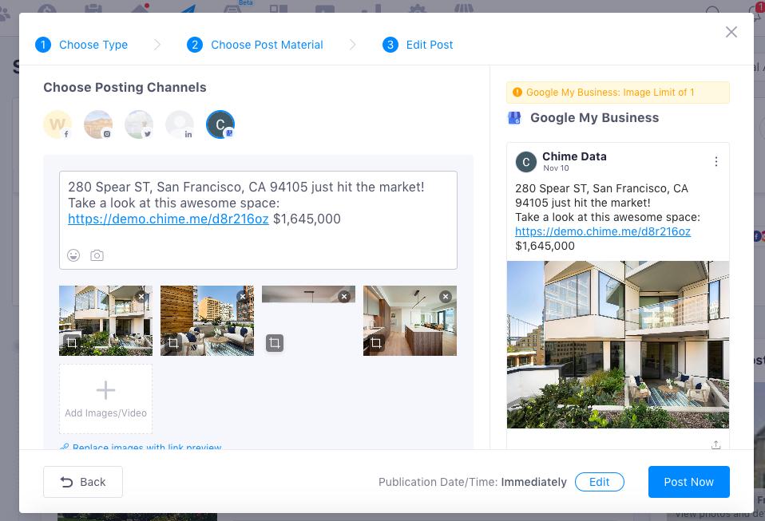The height and width of the screenshot is (521, 765).
Task: Open the emoji picker in post editor
Action: point(73,255)
